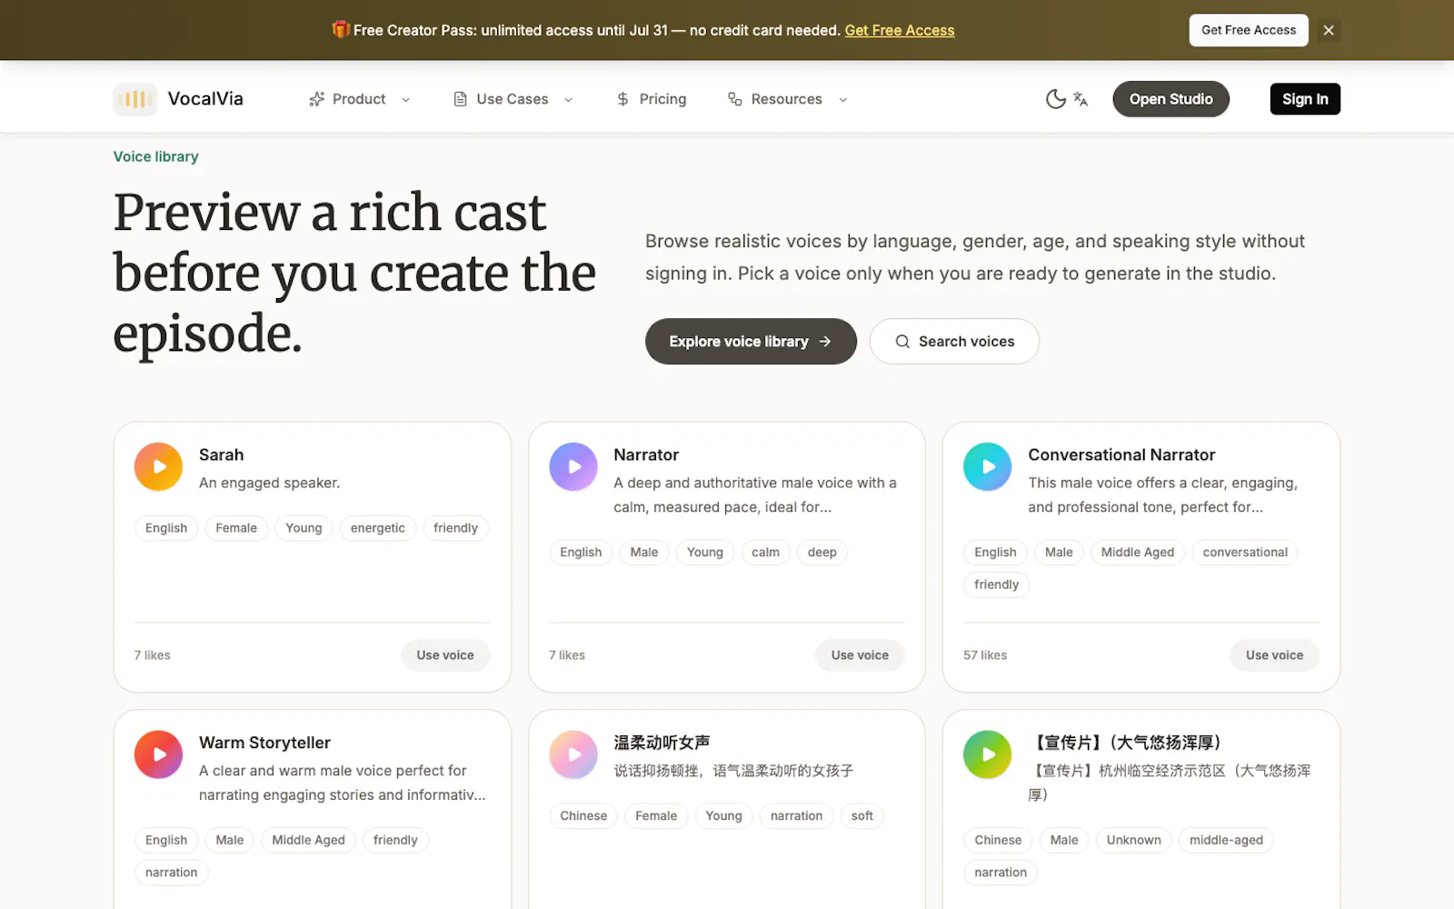Viewport: 1454px width, 909px height.
Task: Open the language translate icon
Action: click(1081, 99)
